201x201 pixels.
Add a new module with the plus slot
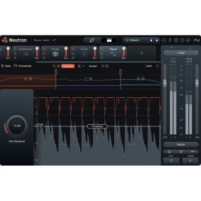click(x=142, y=53)
